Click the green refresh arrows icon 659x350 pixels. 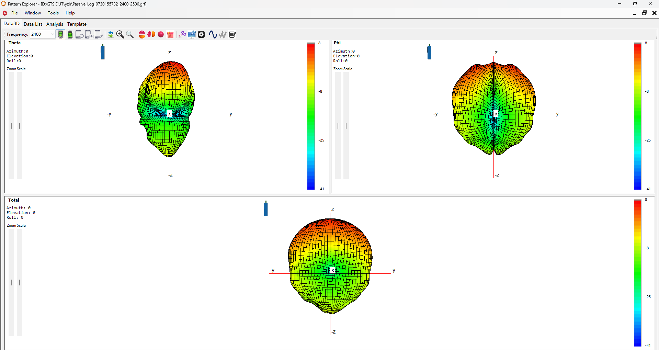pos(111,34)
